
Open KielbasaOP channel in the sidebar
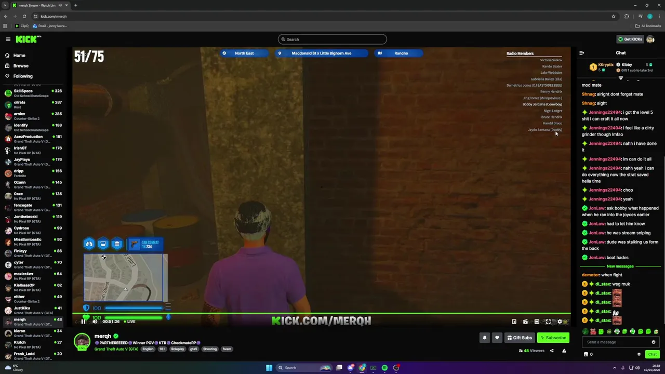[34, 287]
